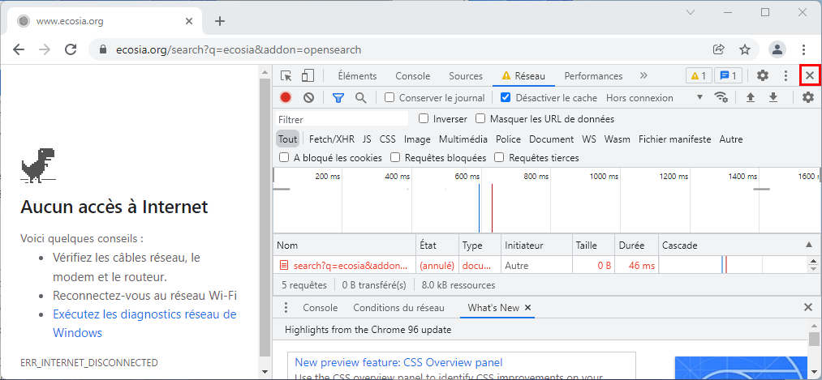
Task: Open drawer three-dot menu beside Console
Action: tap(286, 307)
